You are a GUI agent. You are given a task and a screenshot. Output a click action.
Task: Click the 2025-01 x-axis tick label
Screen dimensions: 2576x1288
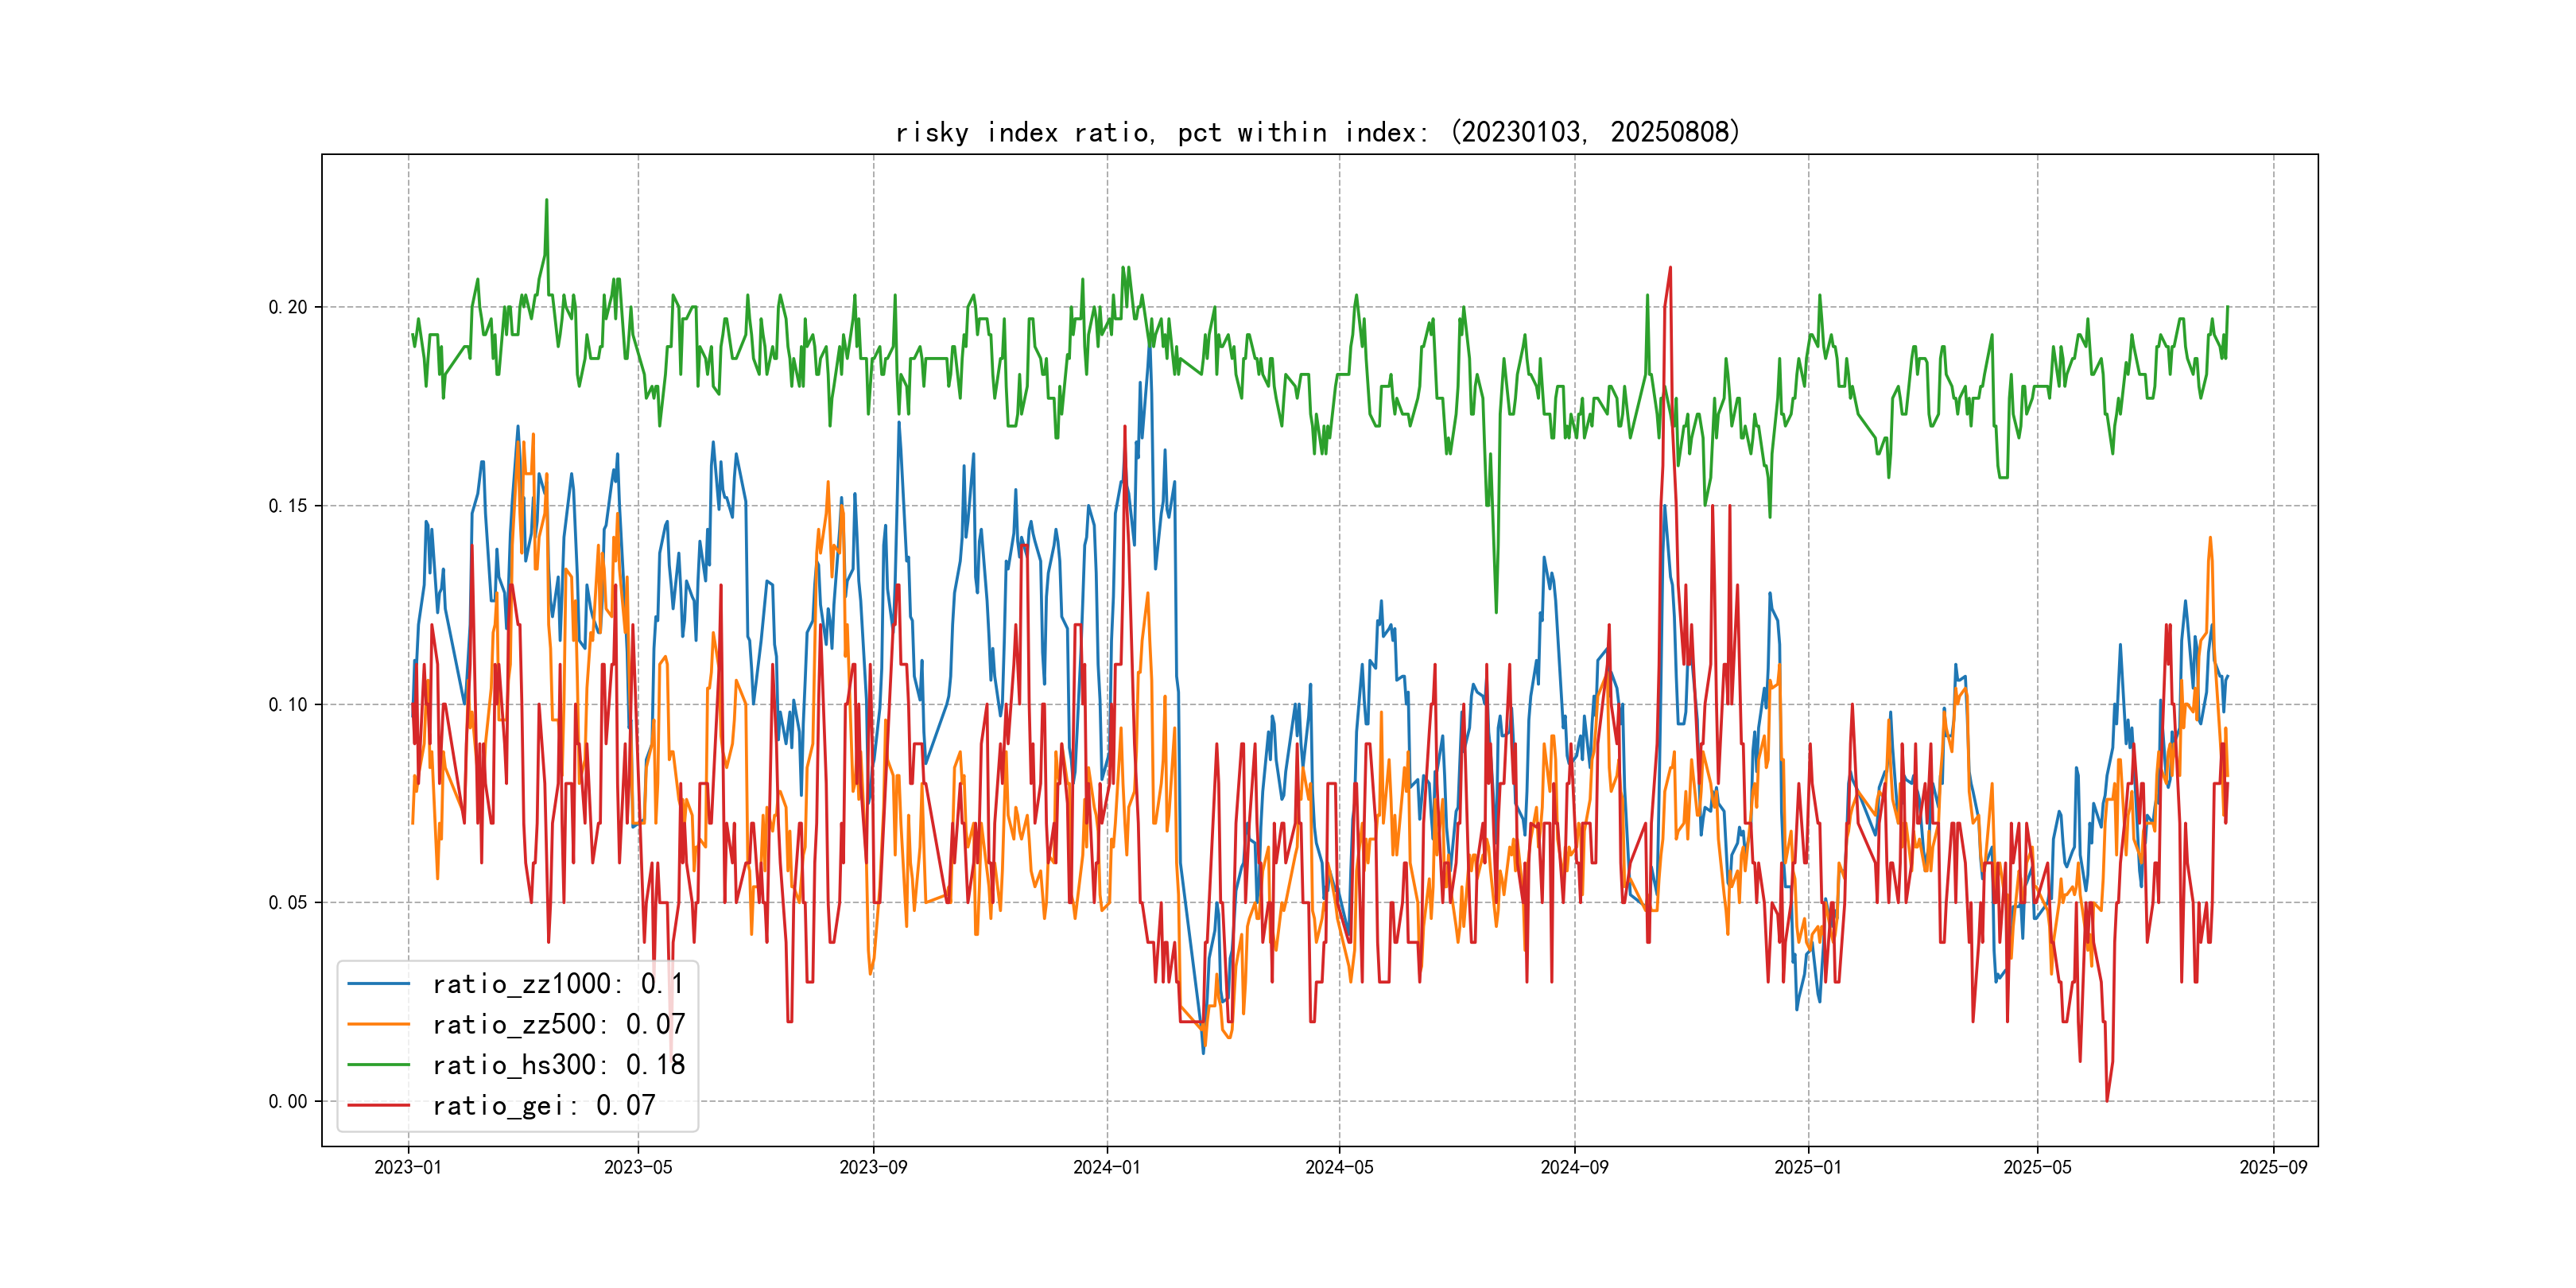click(1807, 1167)
